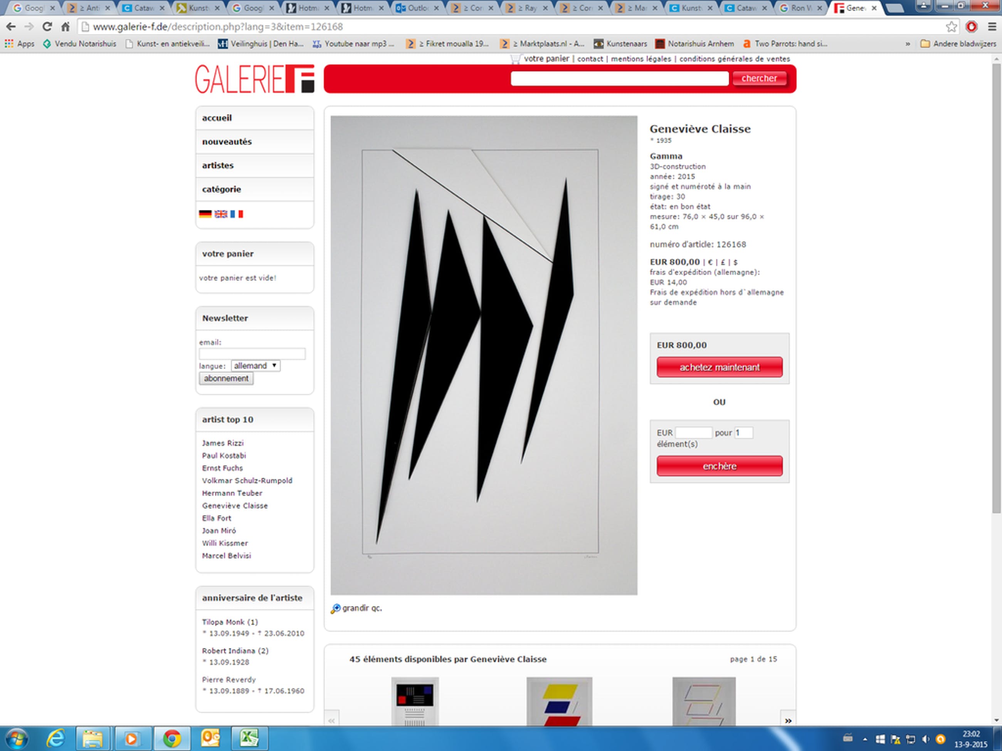This screenshot has width=1002, height=751.
Task: Switch site language via French flag
Action: 237,214
